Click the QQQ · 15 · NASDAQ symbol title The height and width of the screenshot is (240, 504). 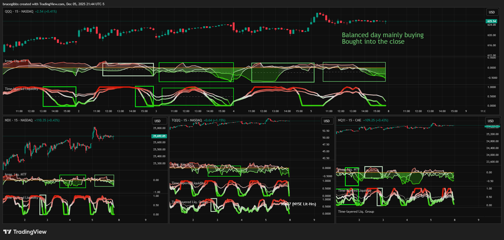point(19,11)
